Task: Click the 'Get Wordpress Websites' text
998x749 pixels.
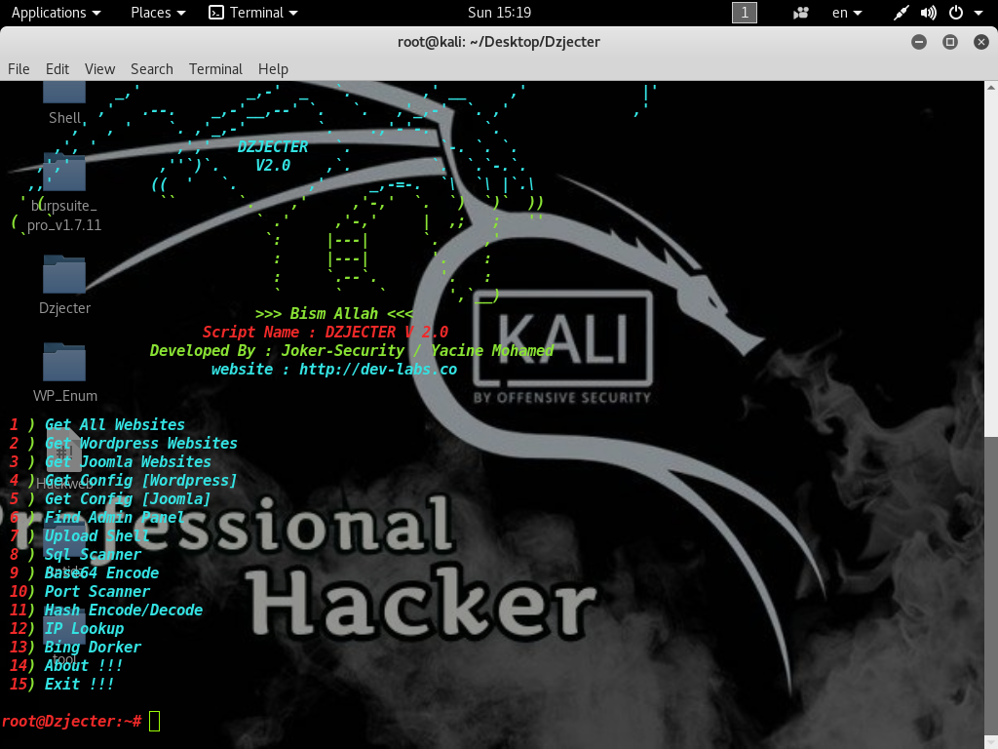Action: click(140, 444)
